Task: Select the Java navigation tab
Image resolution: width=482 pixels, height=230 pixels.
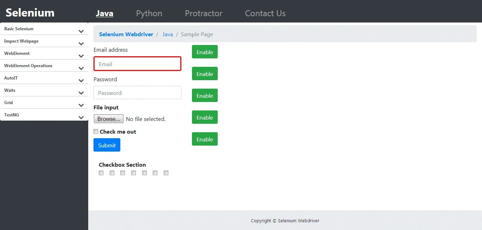Action: coord(104,13)
